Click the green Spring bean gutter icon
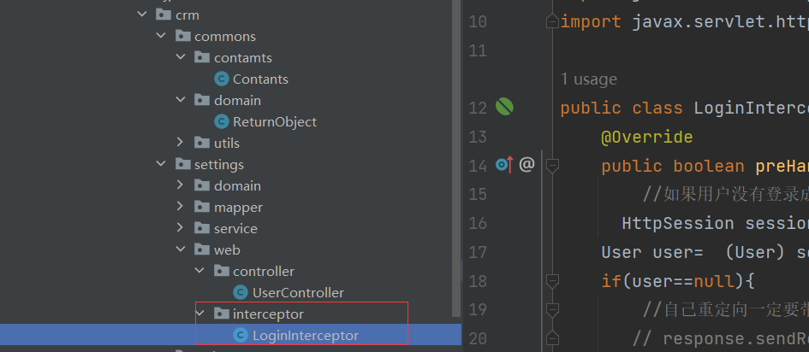Image resolution: width=809 pixels, height=352 pixels. [505, 108]
